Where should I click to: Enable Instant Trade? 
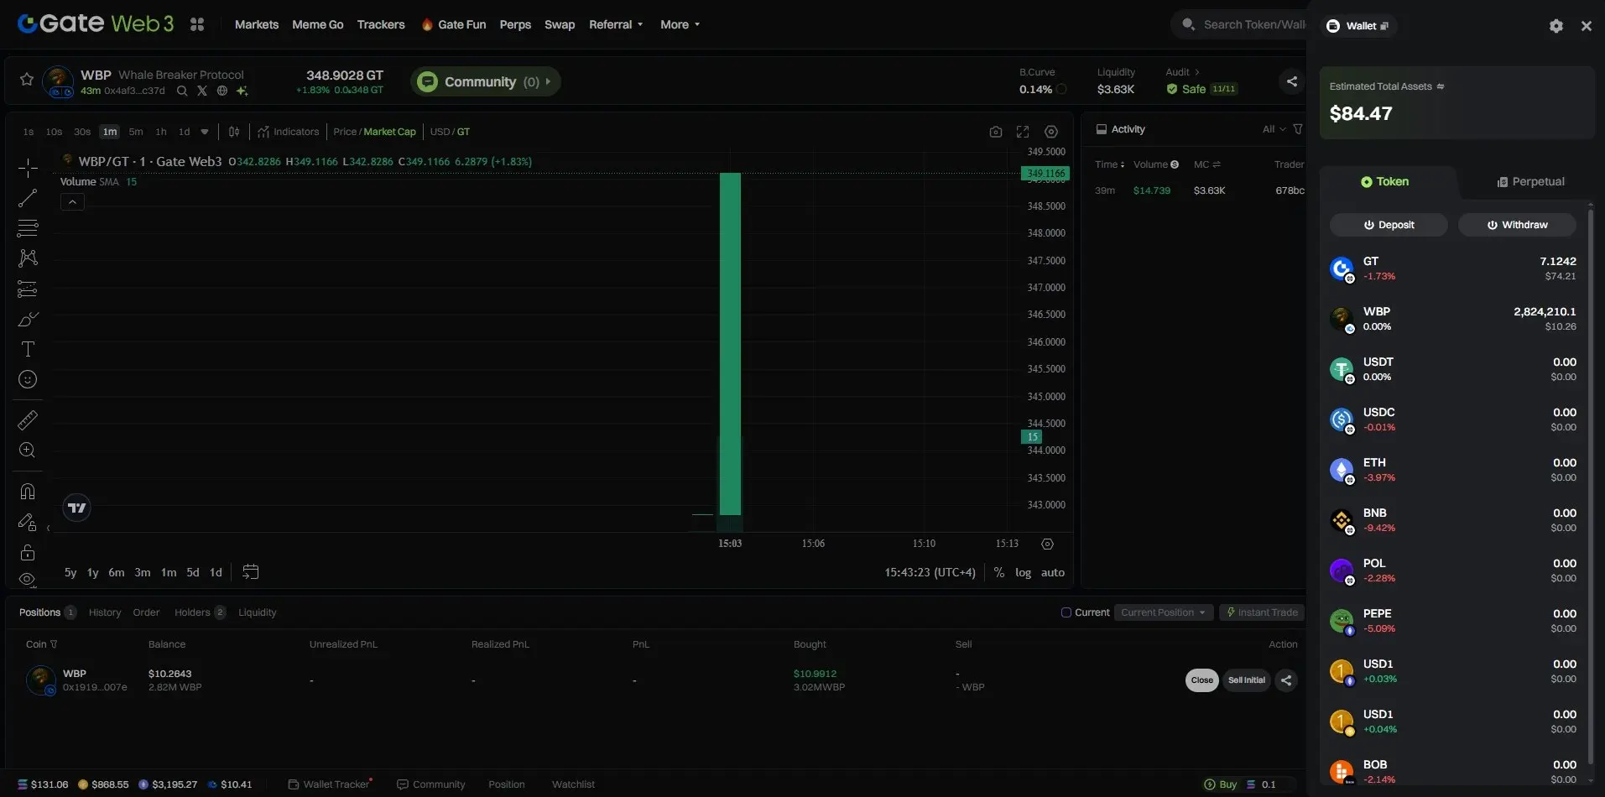tap(1262, 612)
